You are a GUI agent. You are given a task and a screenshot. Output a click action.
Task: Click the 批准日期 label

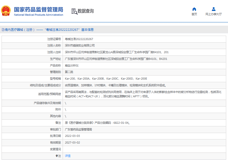(x=55, y=136)
